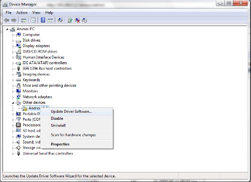
Task: Select the Human Interface Devices label
Action: pos(44,57)
